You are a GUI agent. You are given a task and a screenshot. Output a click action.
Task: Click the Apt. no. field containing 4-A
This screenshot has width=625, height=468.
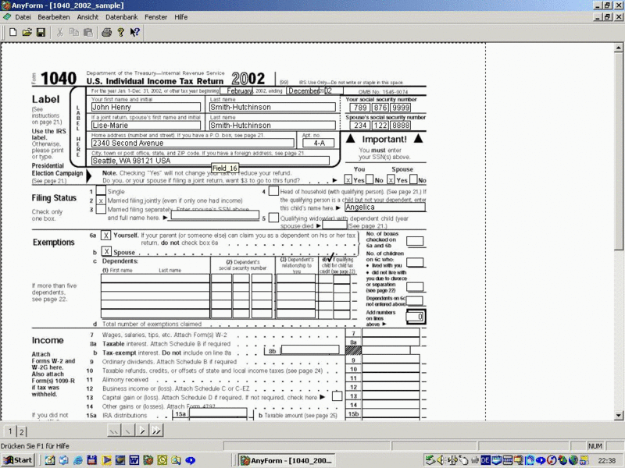(x=319, y=143)
